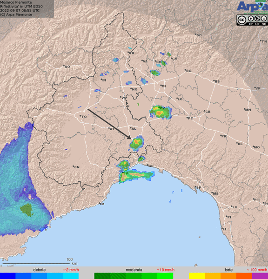This screenshot has width=268, height=279.
Task: Click the AO city marker for Aosta
Action: tap(67, 66)
